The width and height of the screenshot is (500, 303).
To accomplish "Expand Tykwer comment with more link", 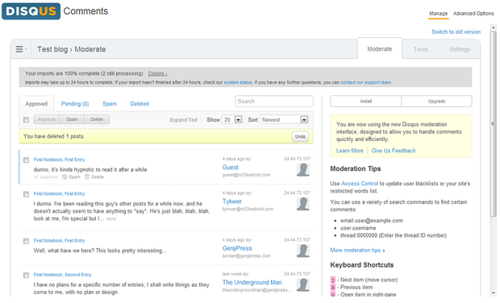I will pyautogui.click(x=111, y=219).
